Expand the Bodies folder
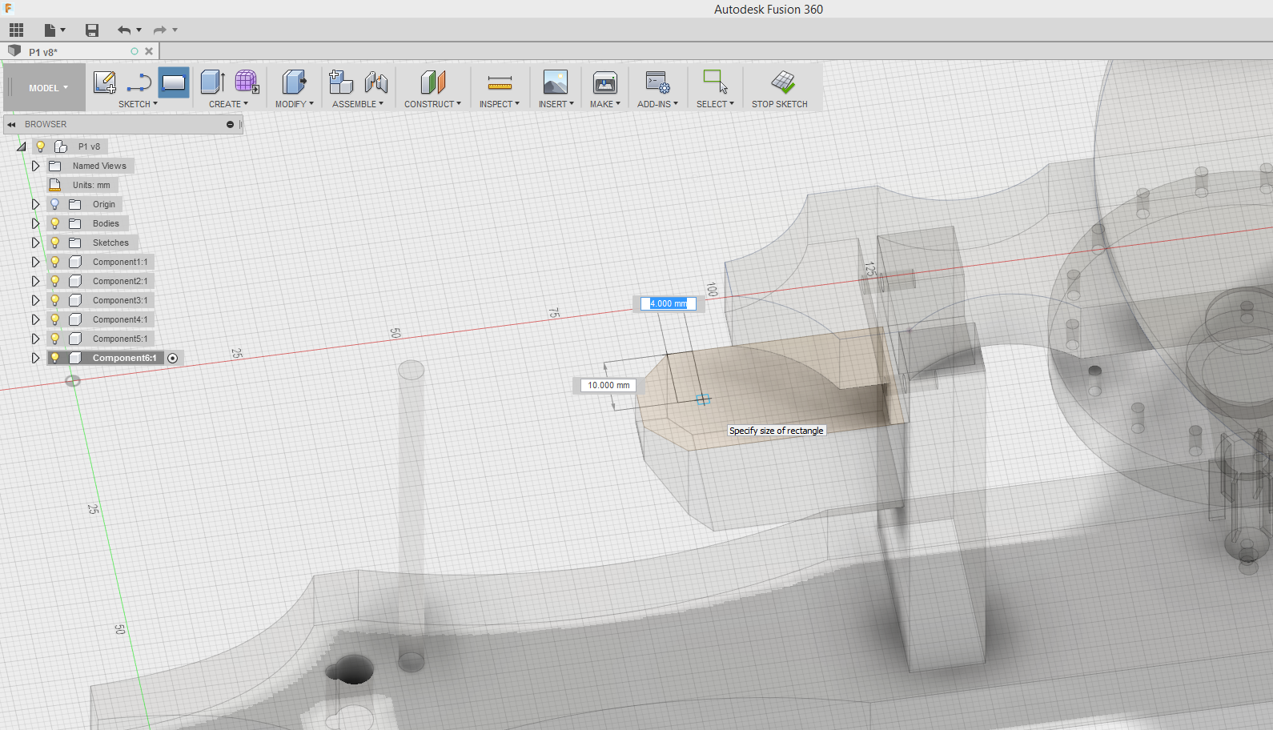This screenshot has width=1273, height=730. point(35,223)
